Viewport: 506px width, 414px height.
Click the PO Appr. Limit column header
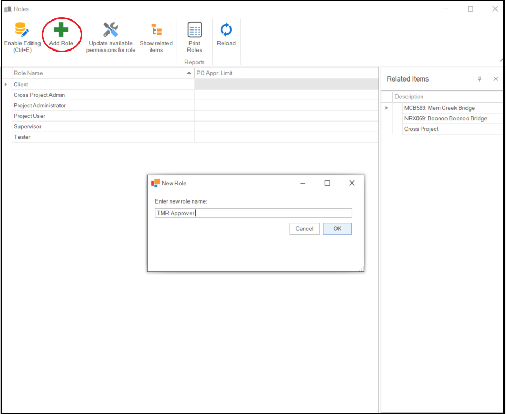click(x=284, y=73)
